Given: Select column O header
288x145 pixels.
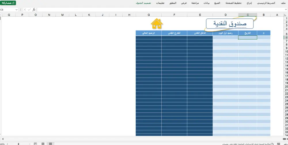Looking at the screenshot, I should pos(36,15).
